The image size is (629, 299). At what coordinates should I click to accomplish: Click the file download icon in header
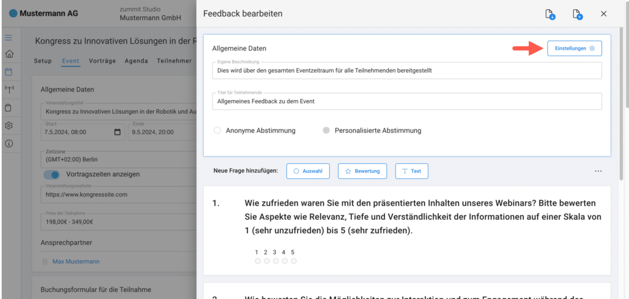tap(550, 14)
